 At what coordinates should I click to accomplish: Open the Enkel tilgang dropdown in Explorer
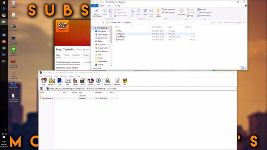[x=169, y=12]
